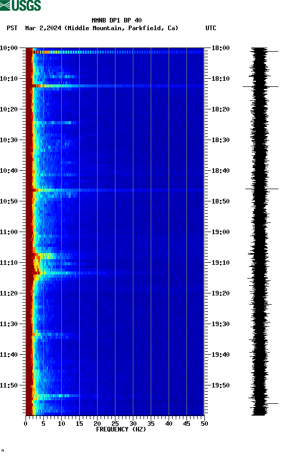The image size is (282, 456).
Task: Click the '20' frequency axis tick label
Action: 97,424
